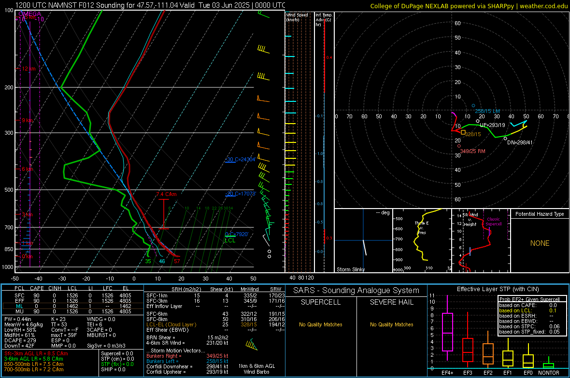The height and width of the screenshot is (378, 570).
Task: Select the SFC-1km shear row
Action: 215,295
